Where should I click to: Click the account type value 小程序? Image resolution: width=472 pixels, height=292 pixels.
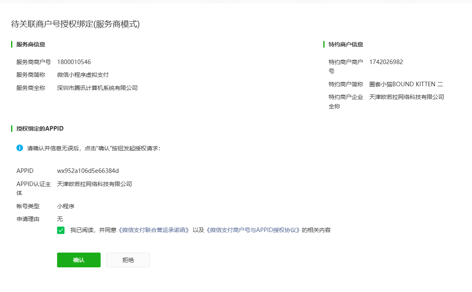66,206
